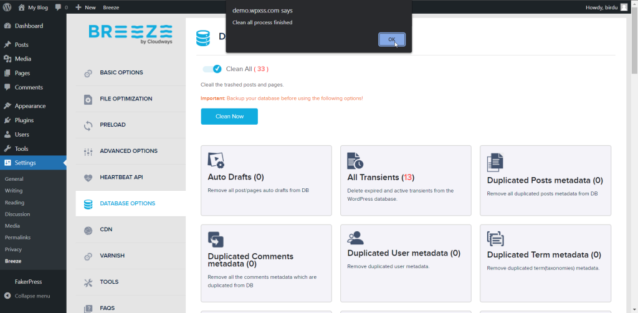
Task: Click the Plugins plug icon
Action: [7, 120]
